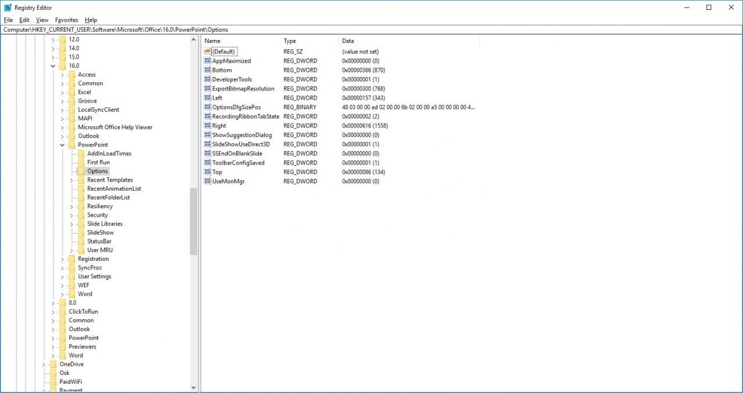Click the DWORD icon beside UseMonMgr
The height and width of the screenshot is (393, 743).
tap(207, 181)
